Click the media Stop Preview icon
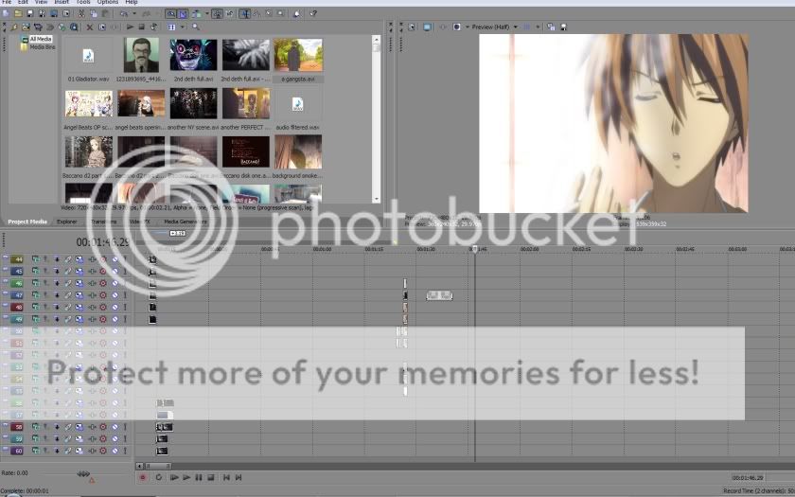Screen dimensions: 795x497 (x=141, y=27)
